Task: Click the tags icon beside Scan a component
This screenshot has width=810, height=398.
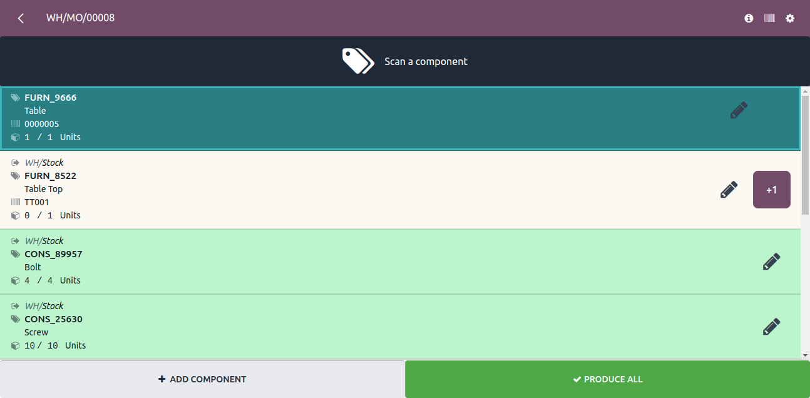Action: click(358, 61)
